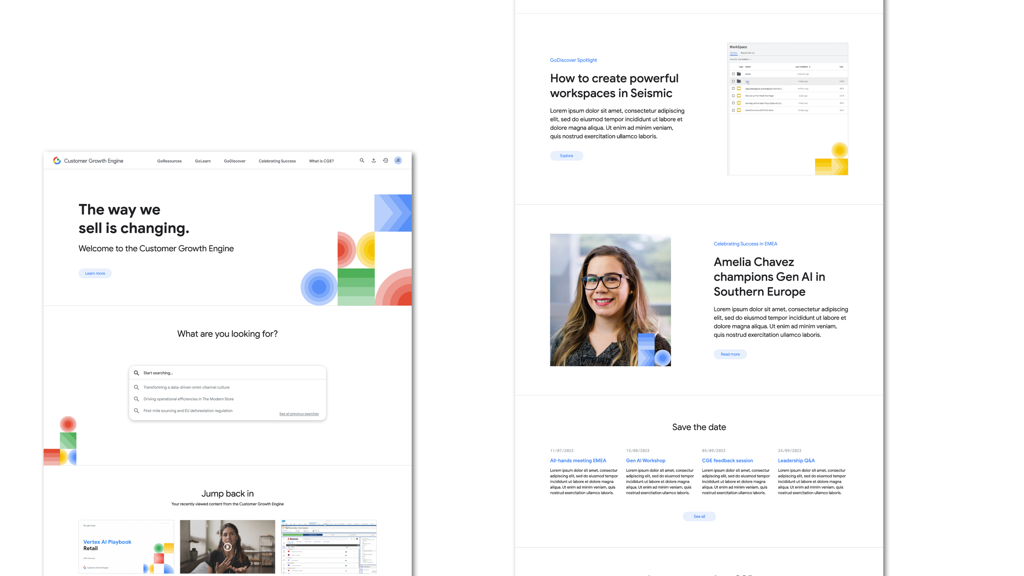Check the Discovery AI for Retail One Pager box
The width and height of the screenshot is (1024, 576).
click(x=733, y=96)
